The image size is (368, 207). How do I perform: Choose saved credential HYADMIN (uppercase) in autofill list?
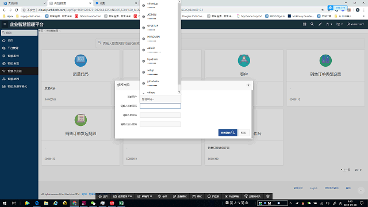(x=159, y=39)
